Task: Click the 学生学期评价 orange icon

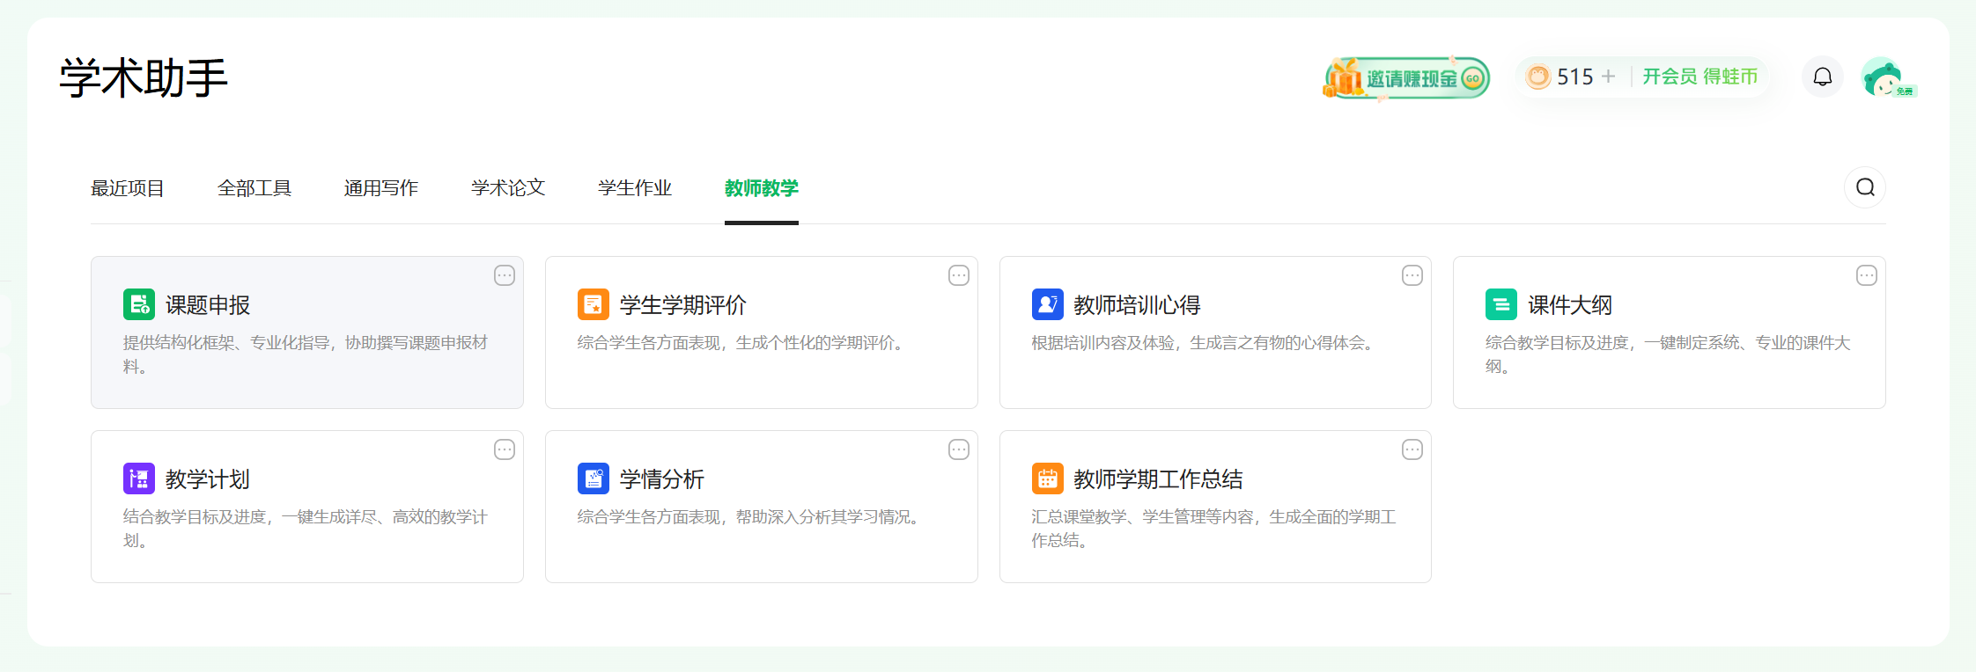Action: pos(594,304)
